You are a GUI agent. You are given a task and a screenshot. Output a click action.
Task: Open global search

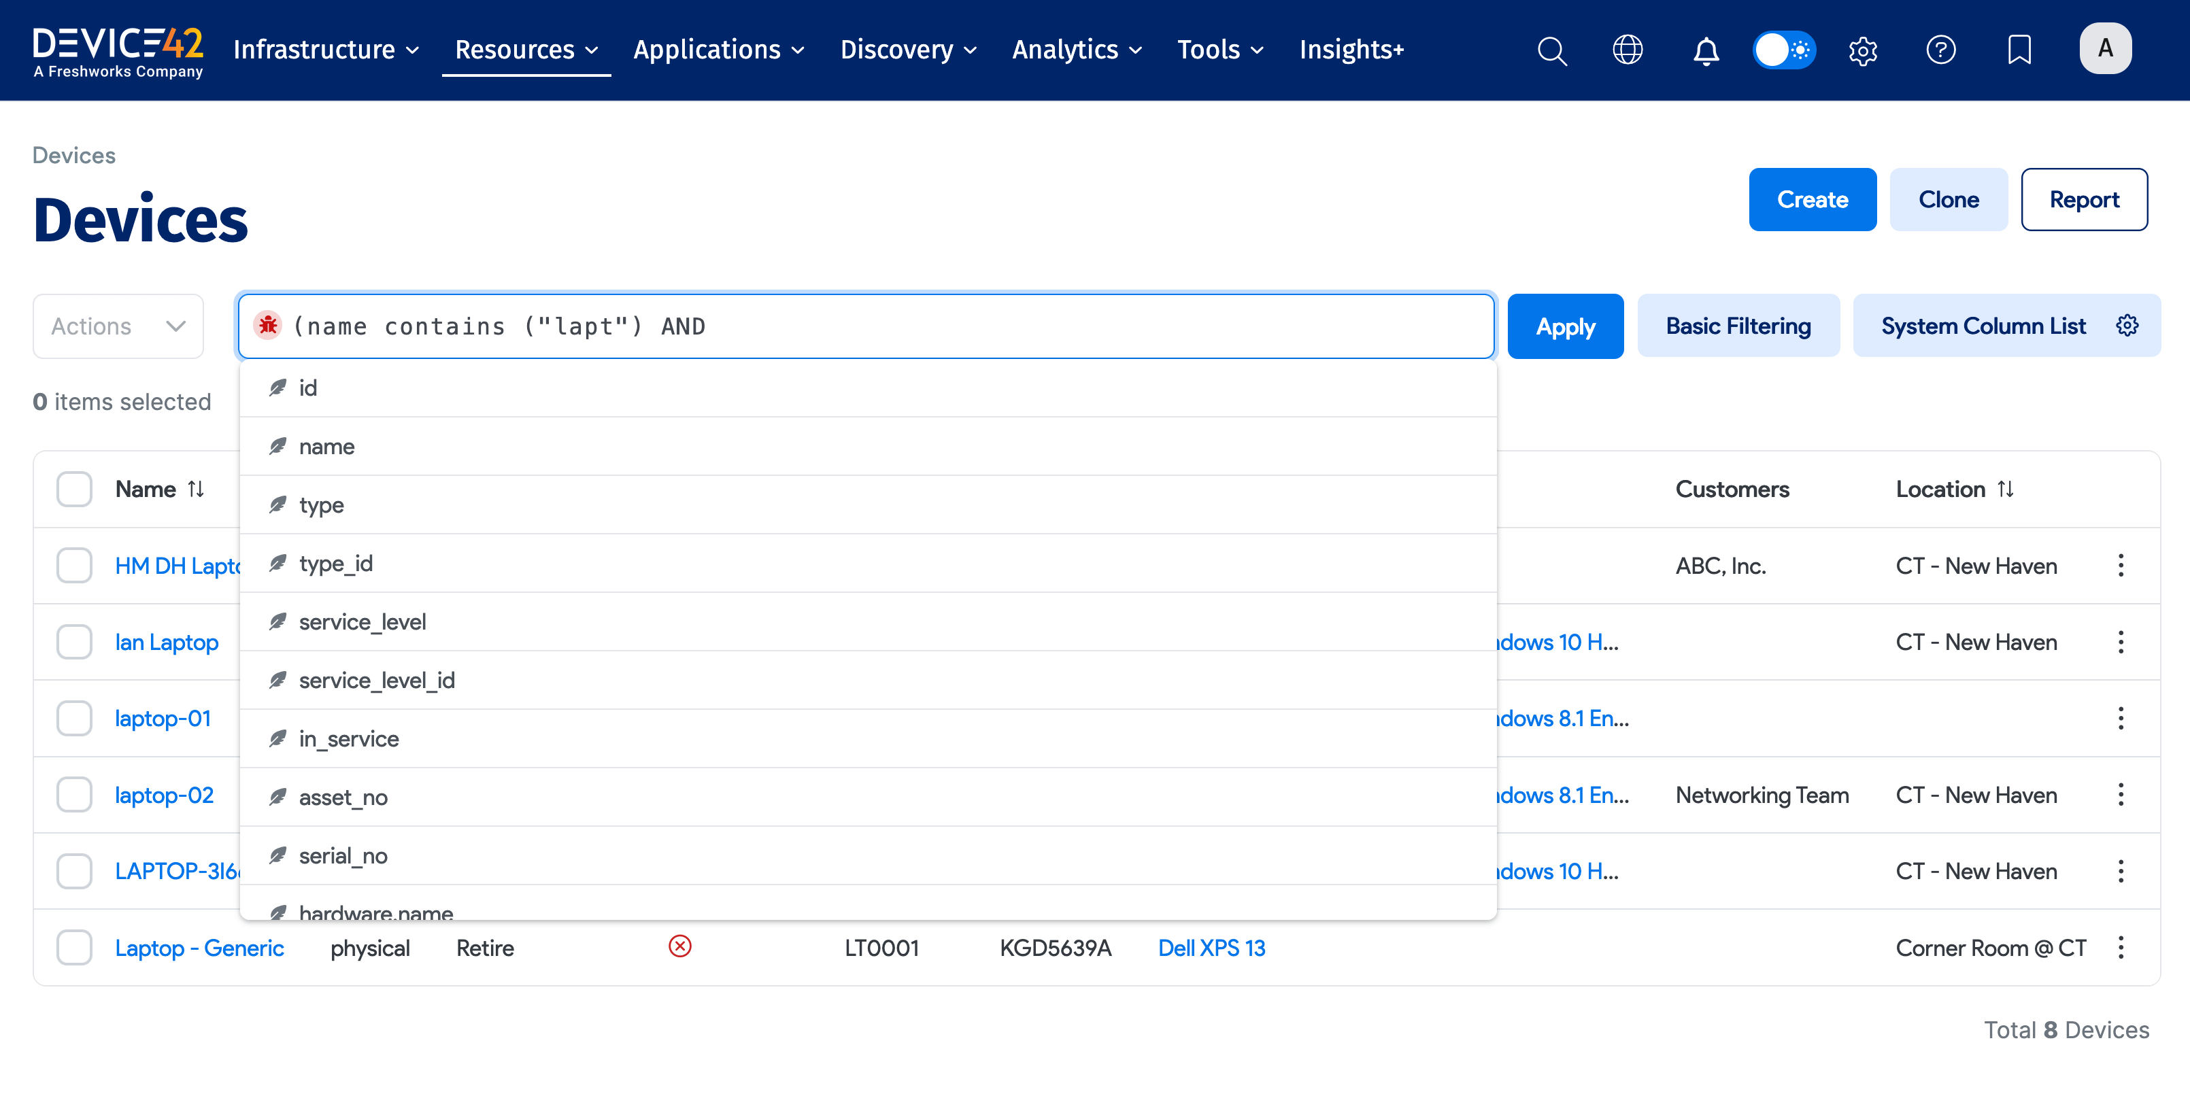tap(1552, 50)
